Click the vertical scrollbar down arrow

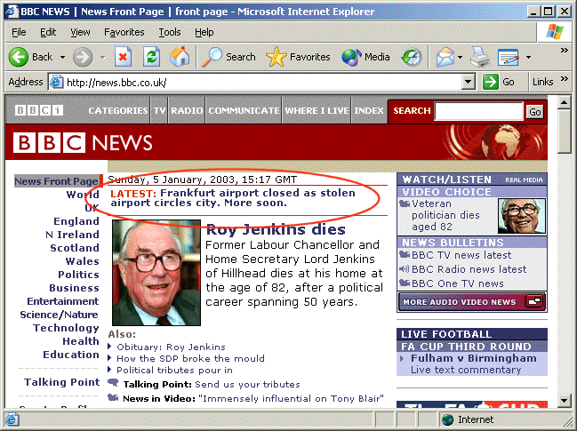[565, 401]
